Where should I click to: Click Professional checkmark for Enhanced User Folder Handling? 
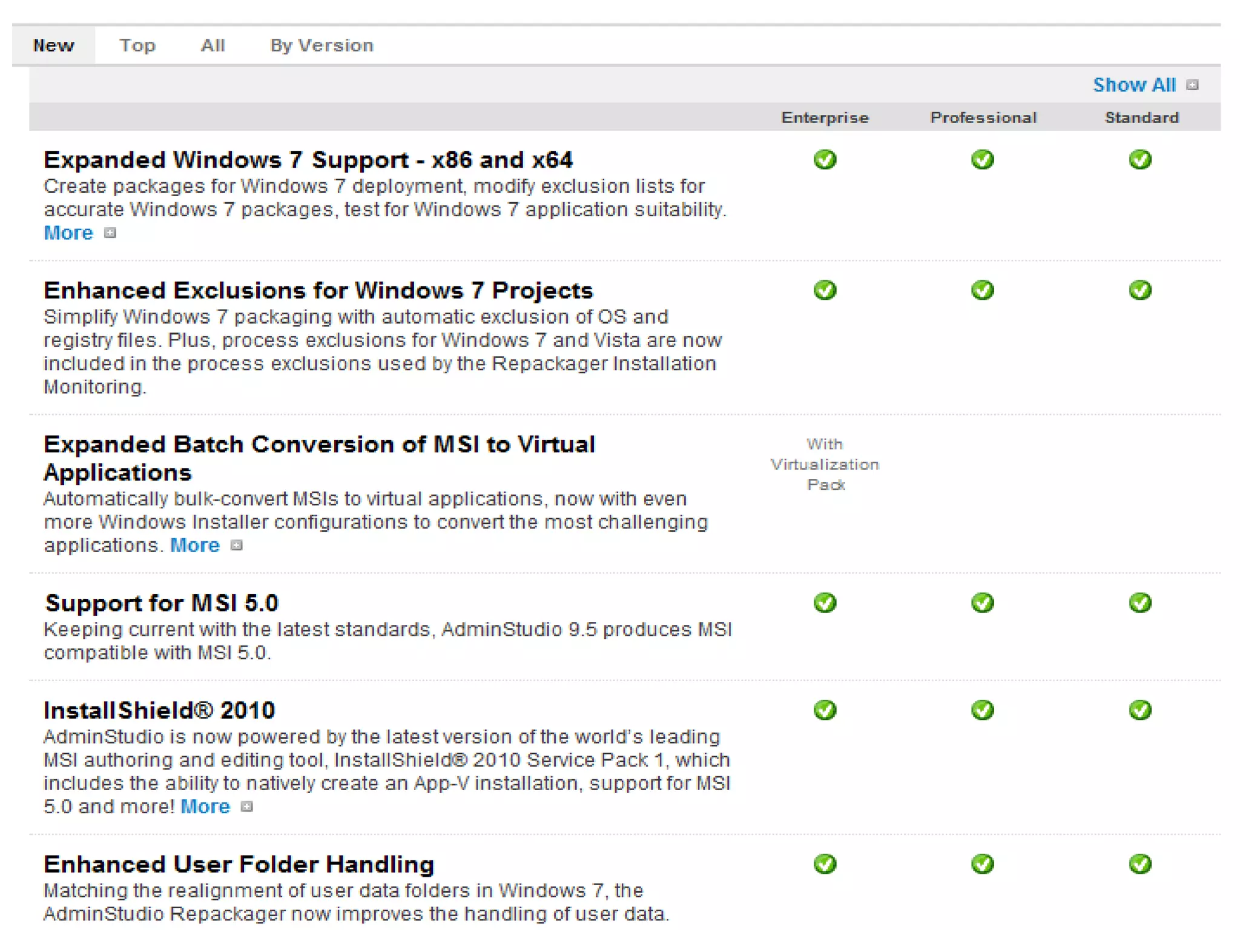(x=982, y=863)
